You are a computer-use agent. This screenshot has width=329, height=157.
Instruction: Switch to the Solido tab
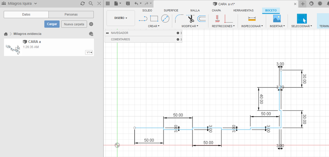click(147, 10)
